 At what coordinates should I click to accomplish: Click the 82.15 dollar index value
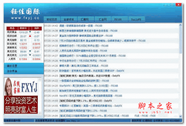[x=23, y=40]
